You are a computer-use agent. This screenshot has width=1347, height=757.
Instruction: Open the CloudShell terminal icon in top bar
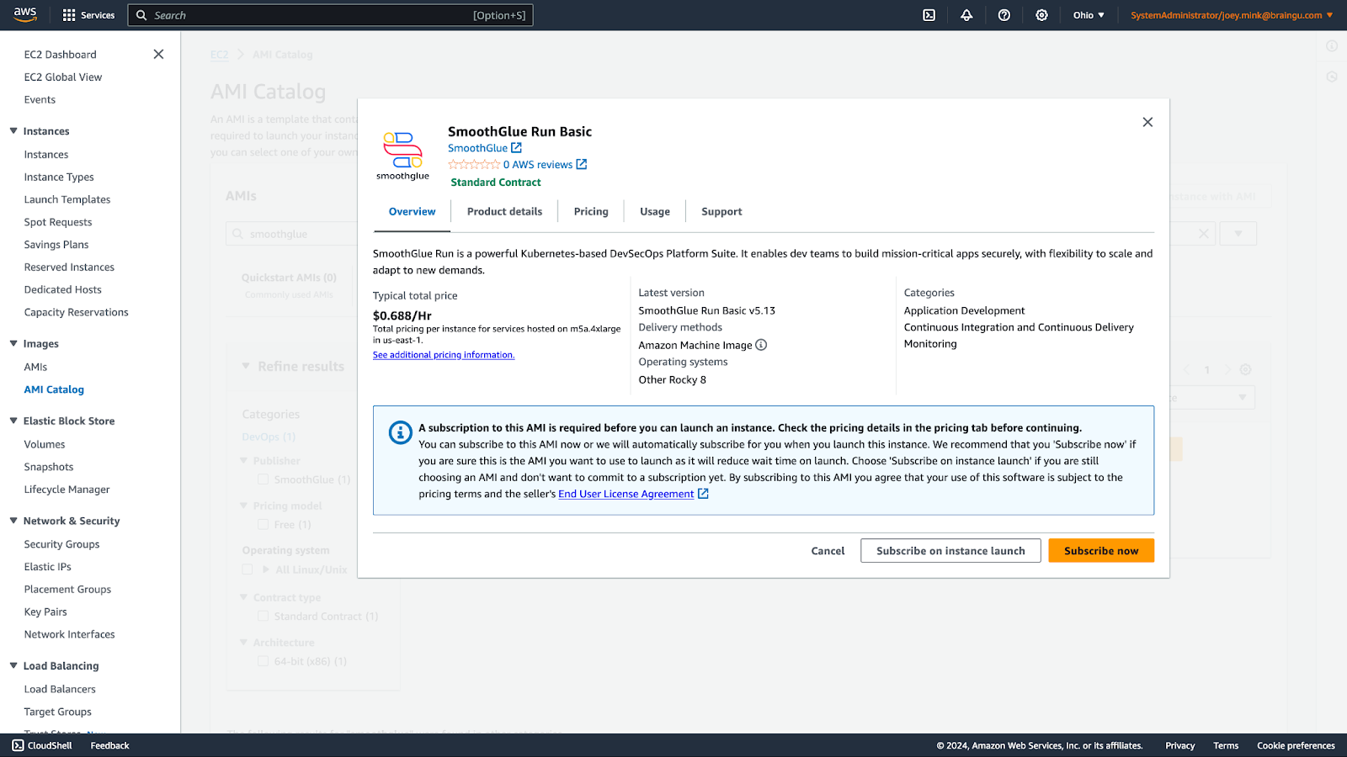pos(929,15)
